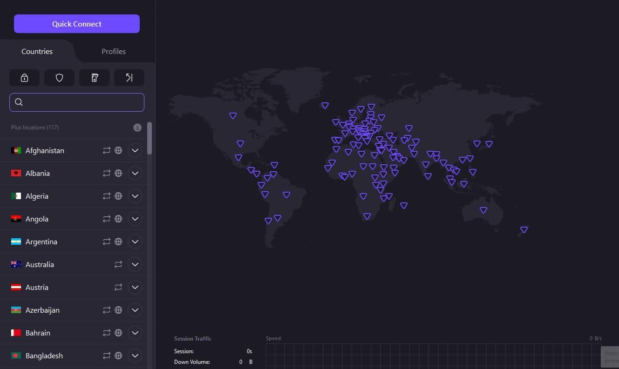Select Angola in the country list
This screenshot has height=369, width=619.
click(74, 219)
